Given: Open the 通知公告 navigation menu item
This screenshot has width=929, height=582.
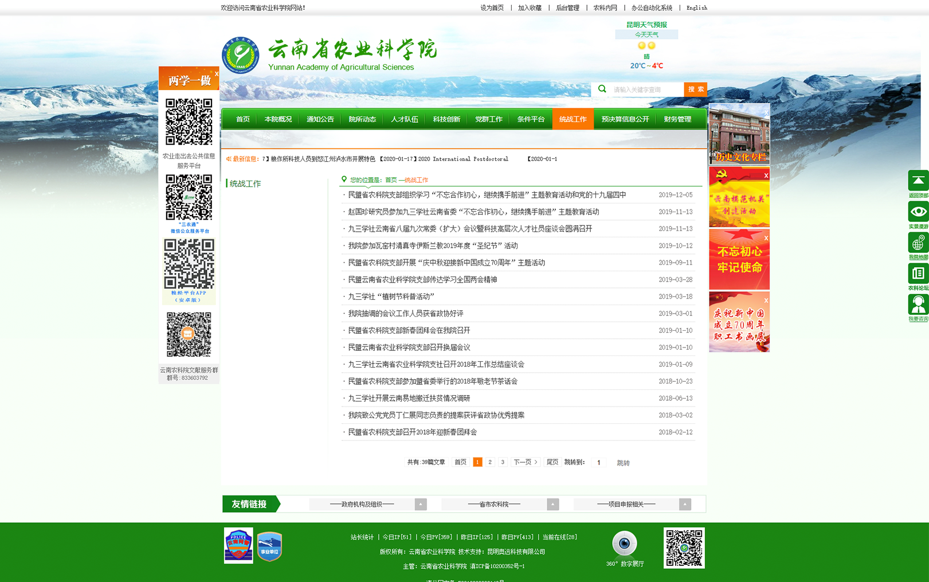Looking at the screenshot, I should pos(320,119).
